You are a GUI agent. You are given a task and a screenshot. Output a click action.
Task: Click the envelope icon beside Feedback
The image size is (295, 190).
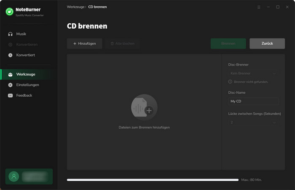[11, 95]
